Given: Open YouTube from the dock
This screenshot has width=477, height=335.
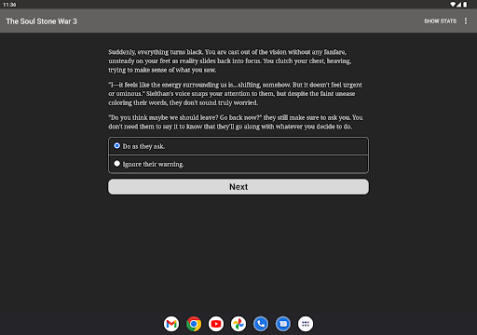Looking at the screenshot, I should 216,324.
